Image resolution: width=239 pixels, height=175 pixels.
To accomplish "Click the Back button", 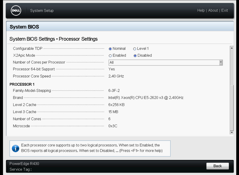I will point(218,166).
